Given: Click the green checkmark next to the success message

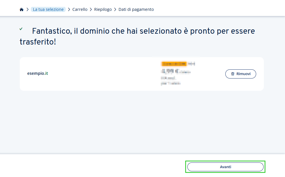Looking at the screenshot, I should click(21, 29).
